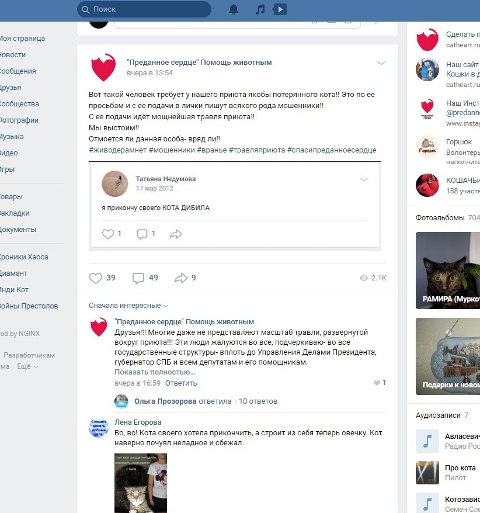
Task: Open Сообщения in sidebar
Action: click(18, 71)
